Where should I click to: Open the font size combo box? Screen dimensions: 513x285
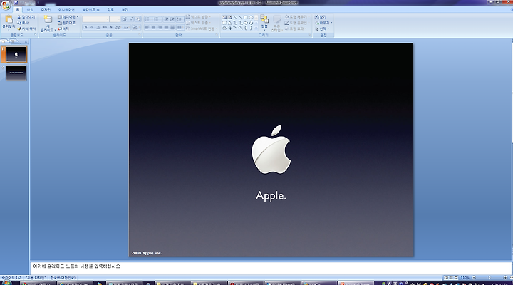tap(115, 19)
